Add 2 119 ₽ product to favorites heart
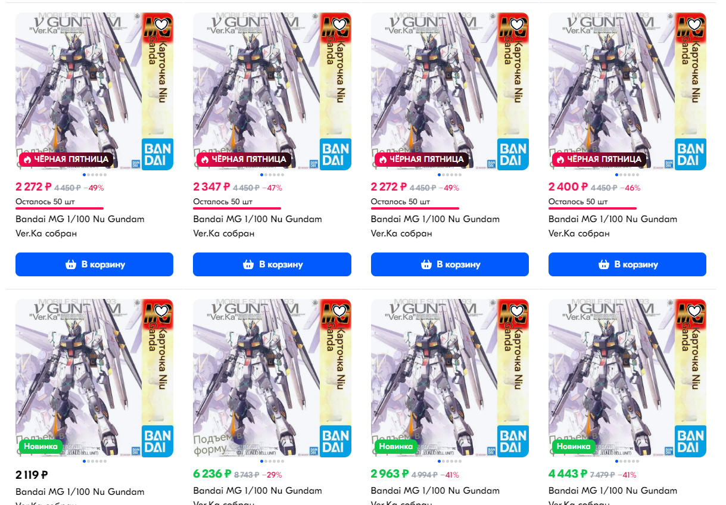 click(x=162, y=311)
